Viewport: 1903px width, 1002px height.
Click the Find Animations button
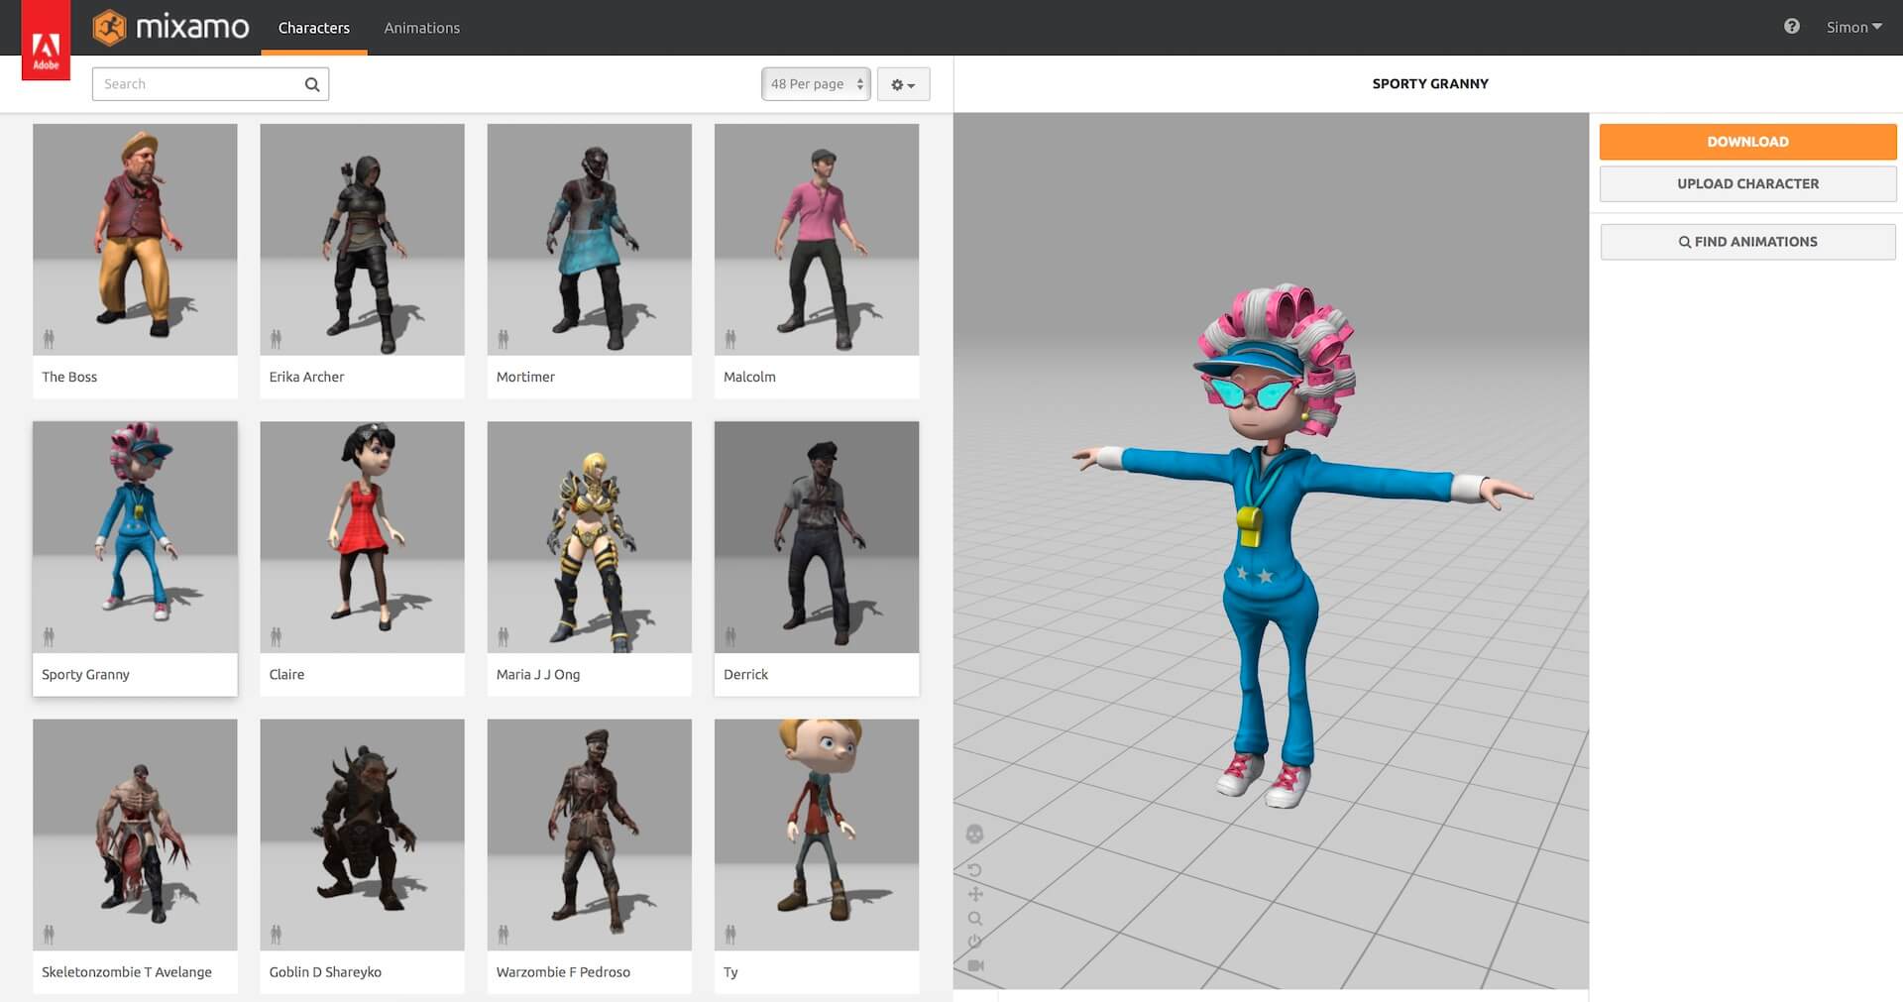click(x=1746, y=242)
